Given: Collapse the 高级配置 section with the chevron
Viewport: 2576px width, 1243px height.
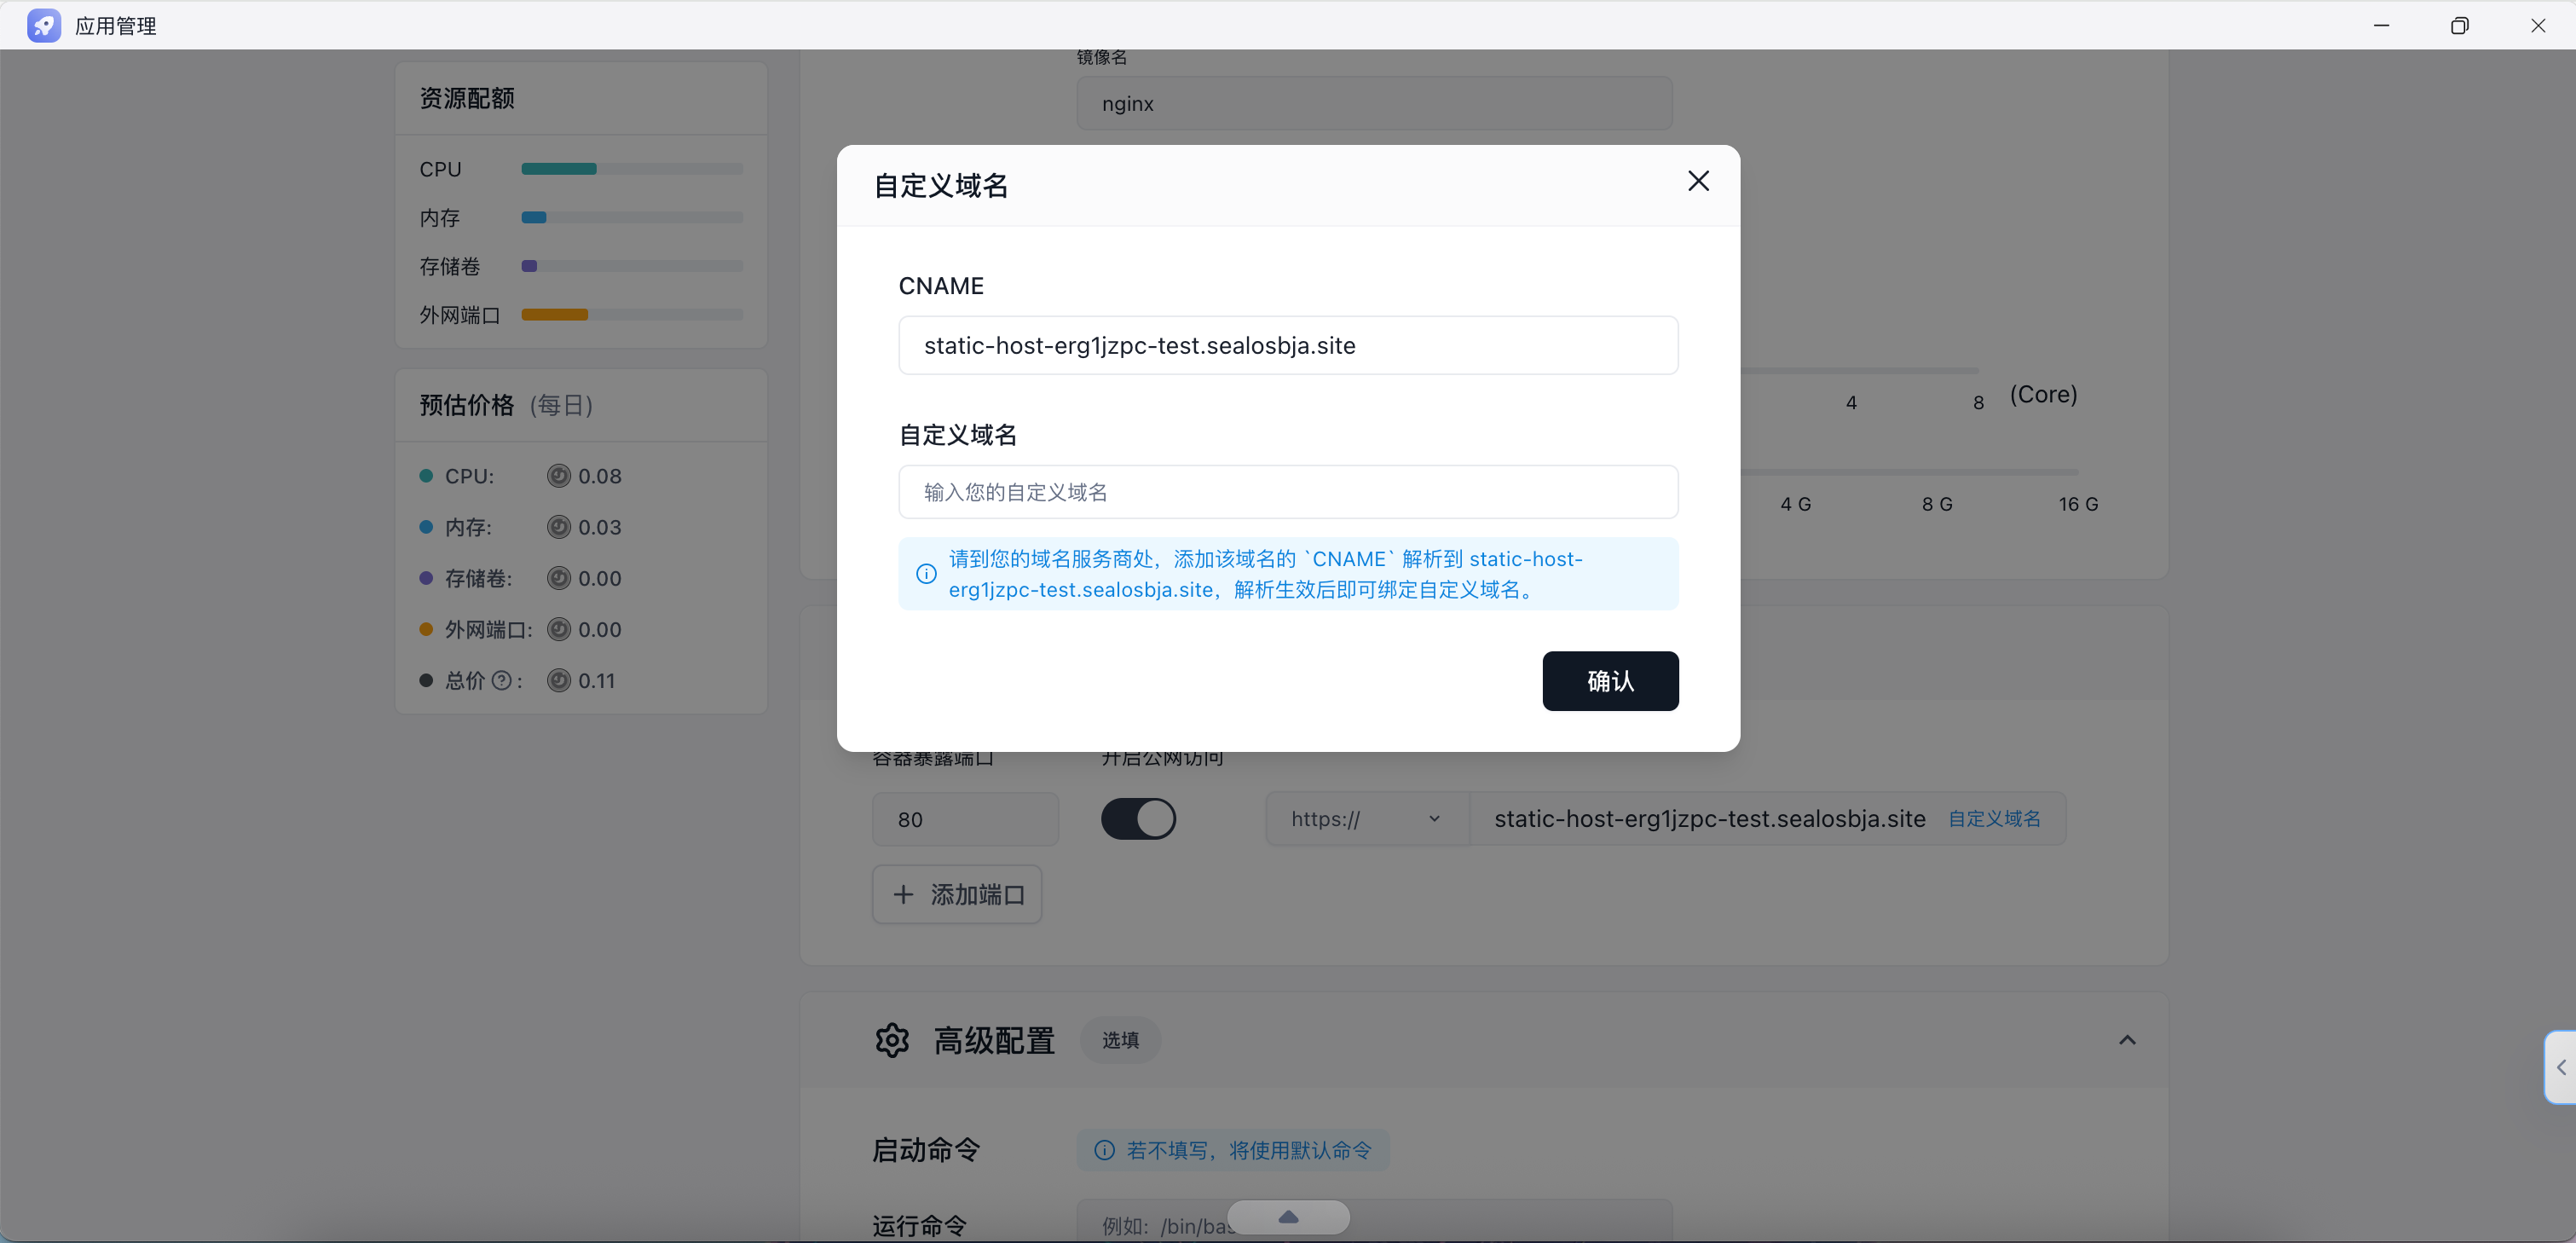Looking at the screenshot, I should pyautogui.click(x=2128, y=1040).
